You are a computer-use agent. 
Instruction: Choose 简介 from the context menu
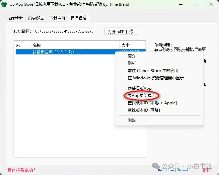159,56
